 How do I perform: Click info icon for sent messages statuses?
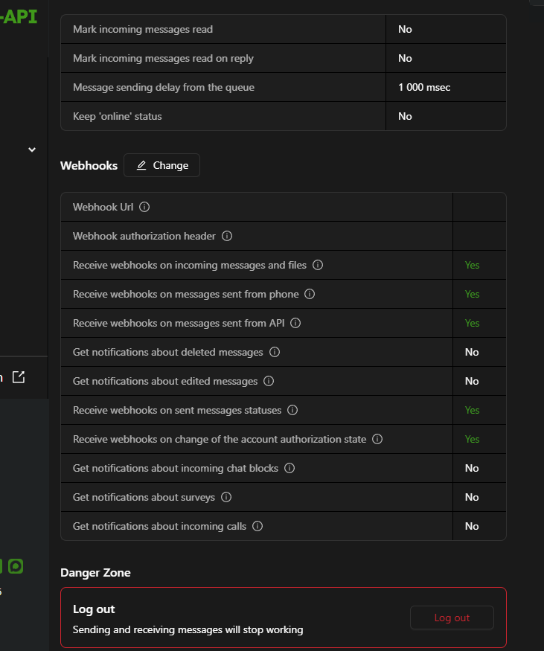pyautogui.click(x=292, y=410)
